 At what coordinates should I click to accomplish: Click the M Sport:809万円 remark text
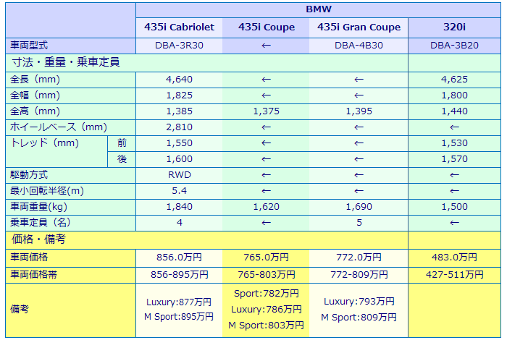point(359,318)
